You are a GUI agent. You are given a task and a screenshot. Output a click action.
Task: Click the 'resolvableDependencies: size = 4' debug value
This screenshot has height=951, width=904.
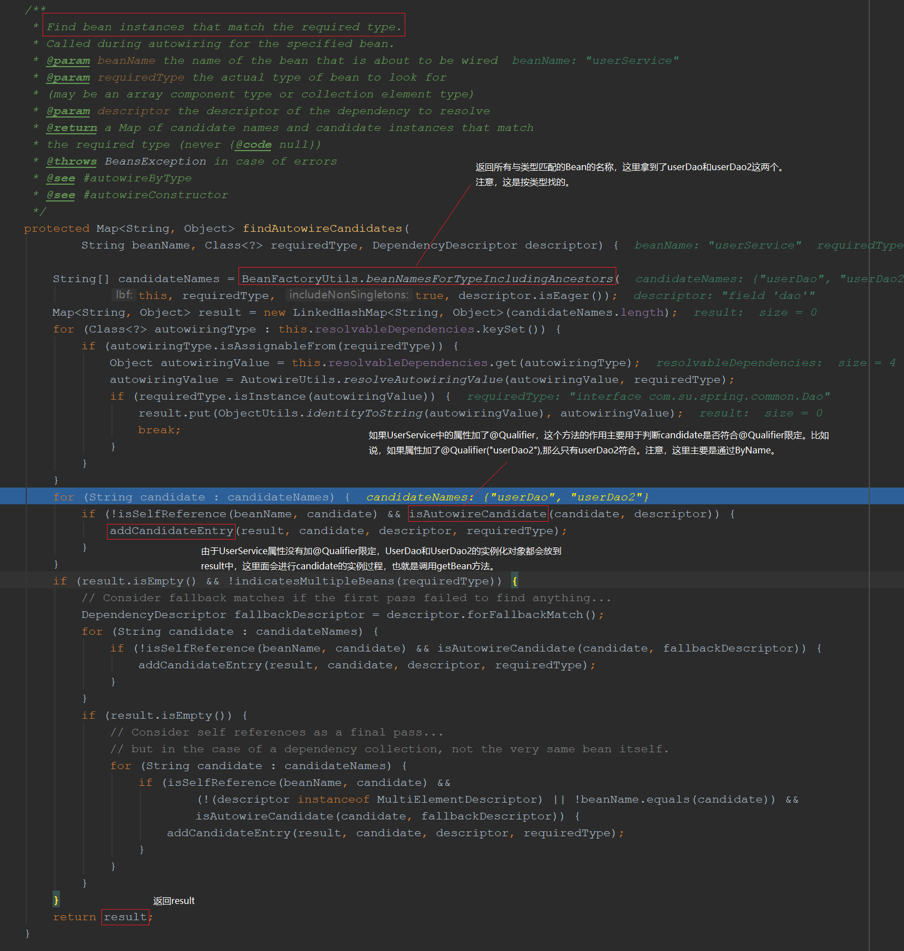[x=776, y=363]
